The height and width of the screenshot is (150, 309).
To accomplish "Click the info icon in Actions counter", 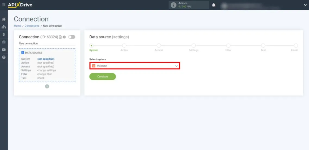I will click(x=173, y=5).
